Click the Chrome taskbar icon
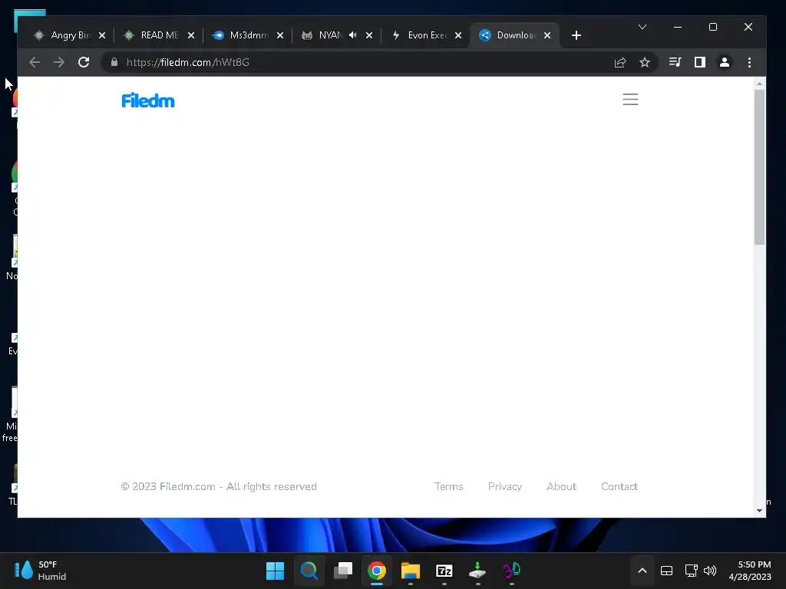 [x=376, y=571]
